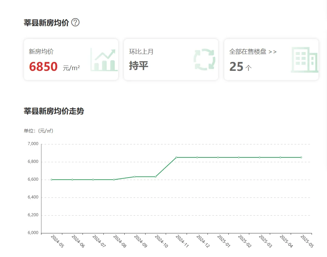Click the 新房均价 card label
Viewport: 327px width, 257px height.
[41, 52]
